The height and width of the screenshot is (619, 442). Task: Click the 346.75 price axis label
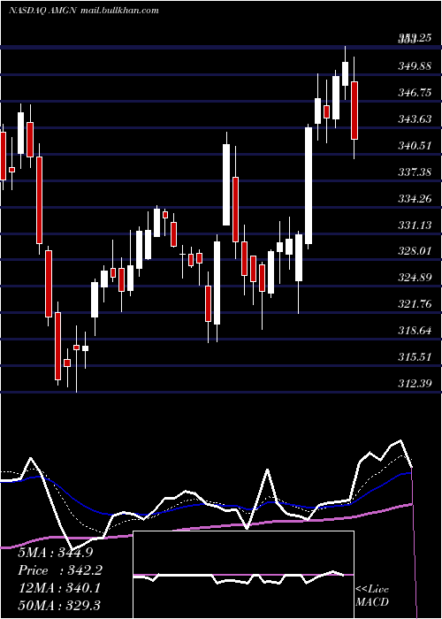[x=415, y=93]
